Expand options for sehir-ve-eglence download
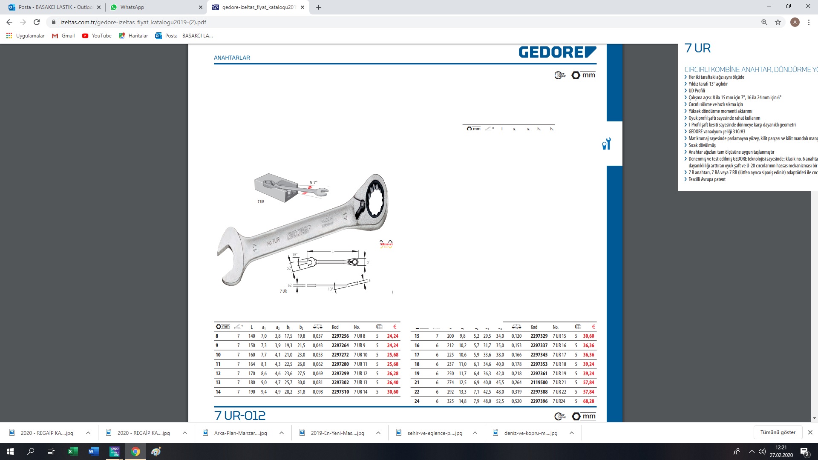 coord(475,433)
